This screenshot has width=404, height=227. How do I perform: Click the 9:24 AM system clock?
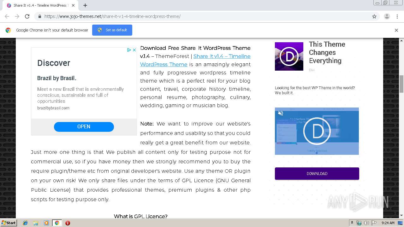coord(388,223)
